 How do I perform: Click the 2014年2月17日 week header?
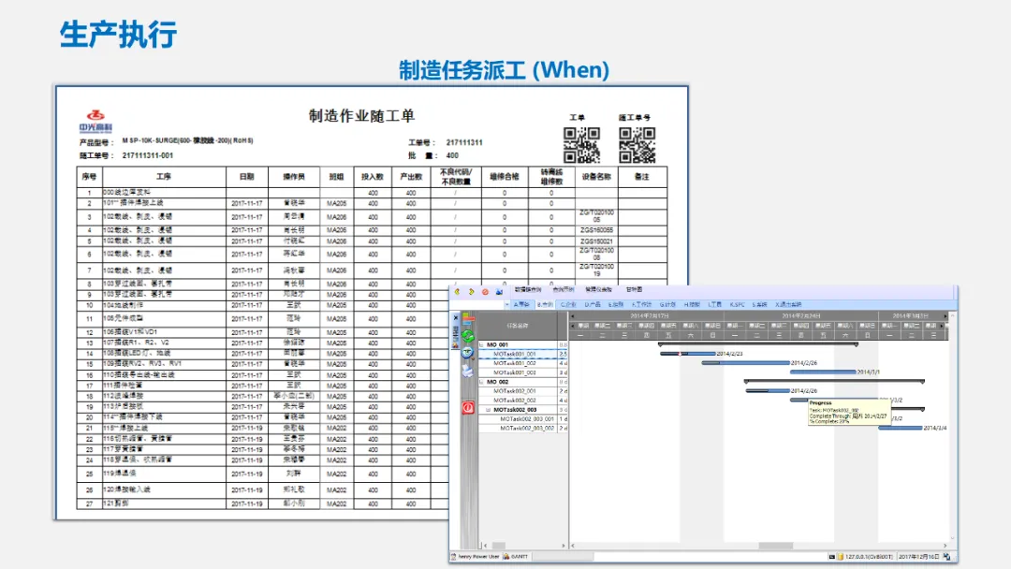click(x=650, y=316)
